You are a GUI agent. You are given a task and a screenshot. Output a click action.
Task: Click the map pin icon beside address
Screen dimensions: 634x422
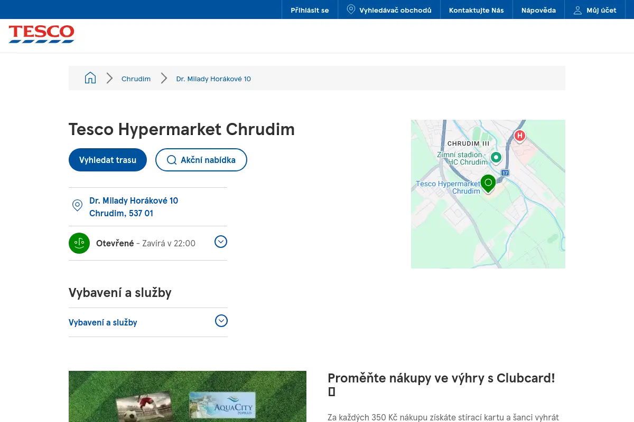tap(77, 206)
